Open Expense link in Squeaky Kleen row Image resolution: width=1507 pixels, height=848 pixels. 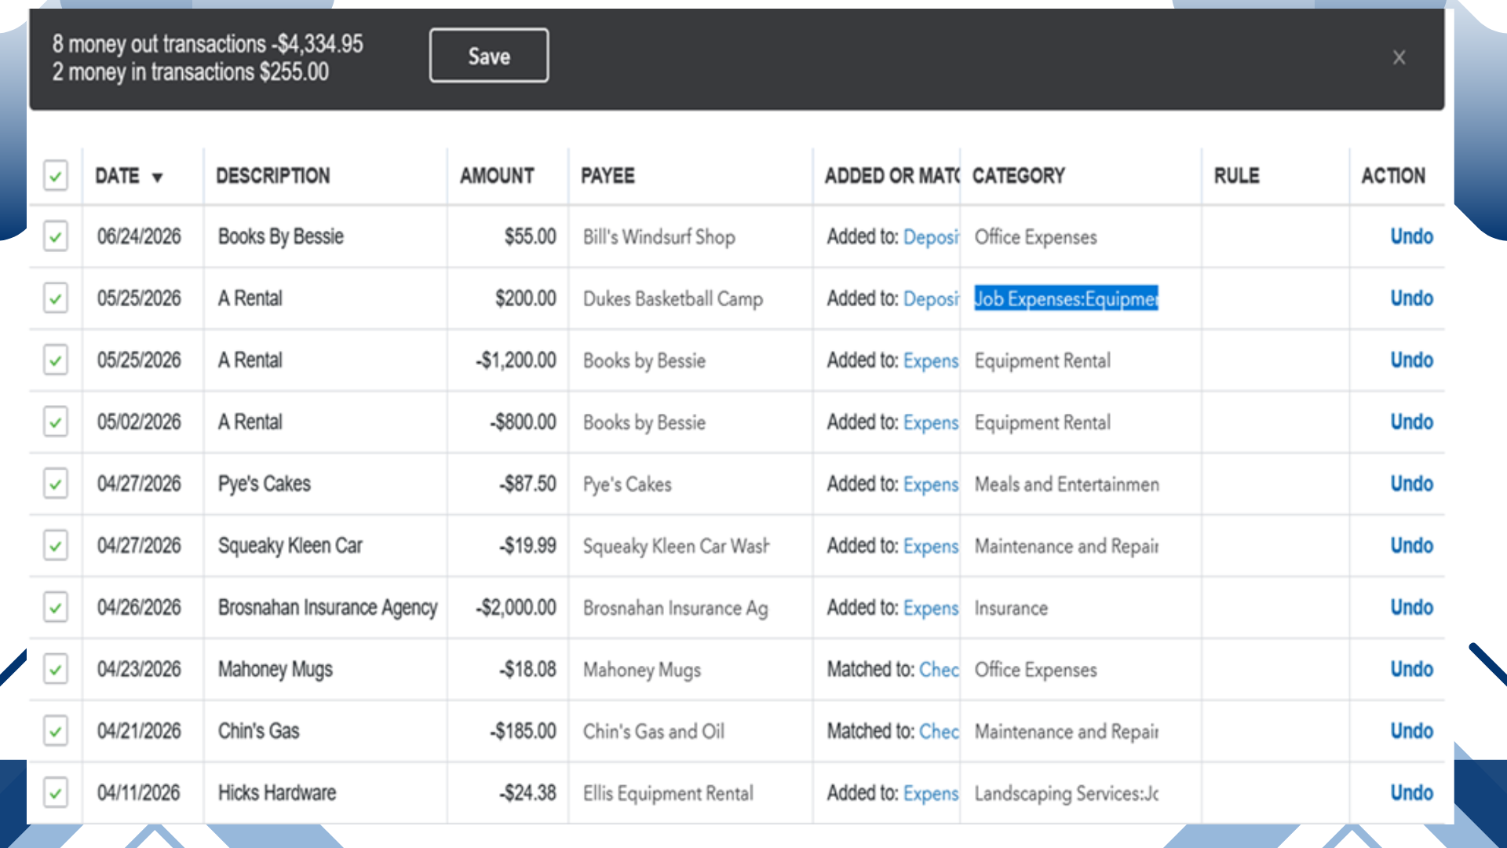pos(931,546)
